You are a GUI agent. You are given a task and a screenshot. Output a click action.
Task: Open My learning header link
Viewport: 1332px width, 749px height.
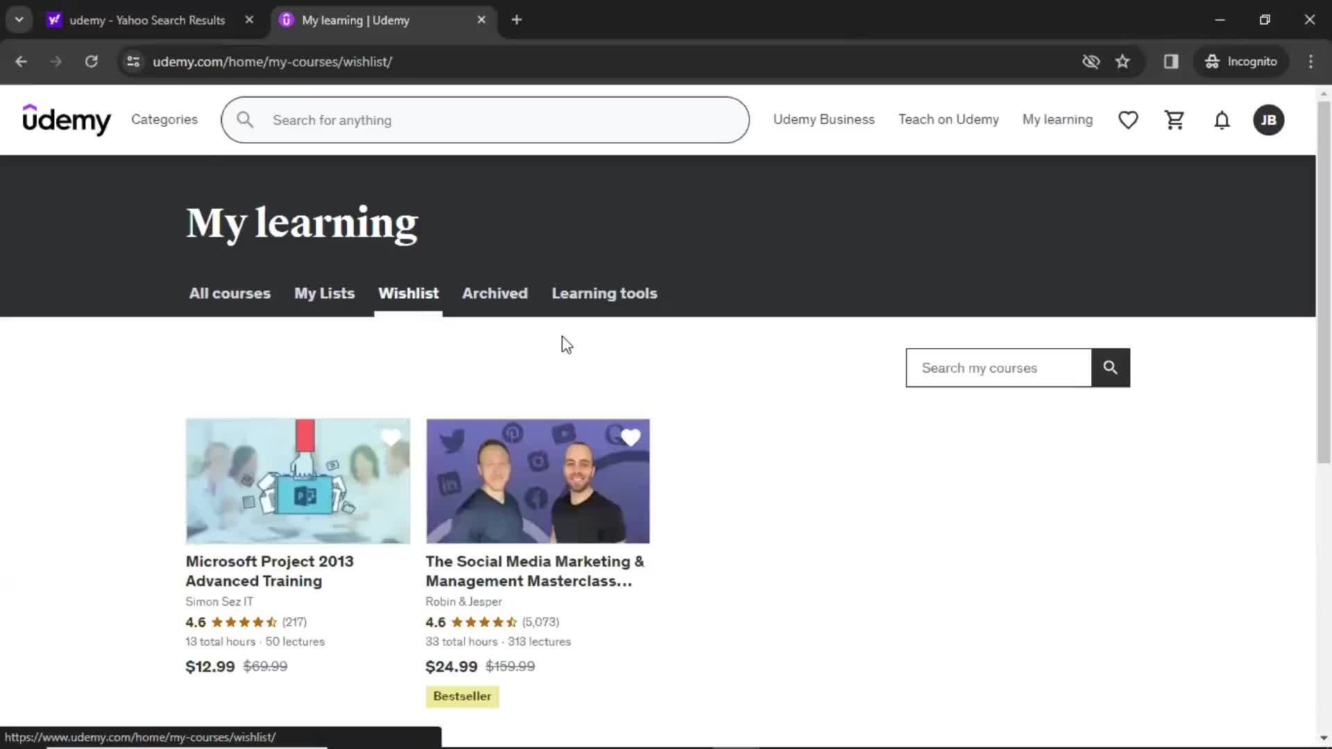pyautogui.click(x=1057, y=119)
